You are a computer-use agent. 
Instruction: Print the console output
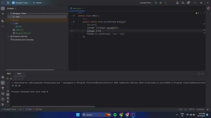(8, 98)
